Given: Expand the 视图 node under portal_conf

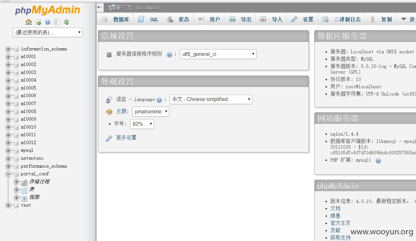Looking at the screenshot, I should pos(17,197).
